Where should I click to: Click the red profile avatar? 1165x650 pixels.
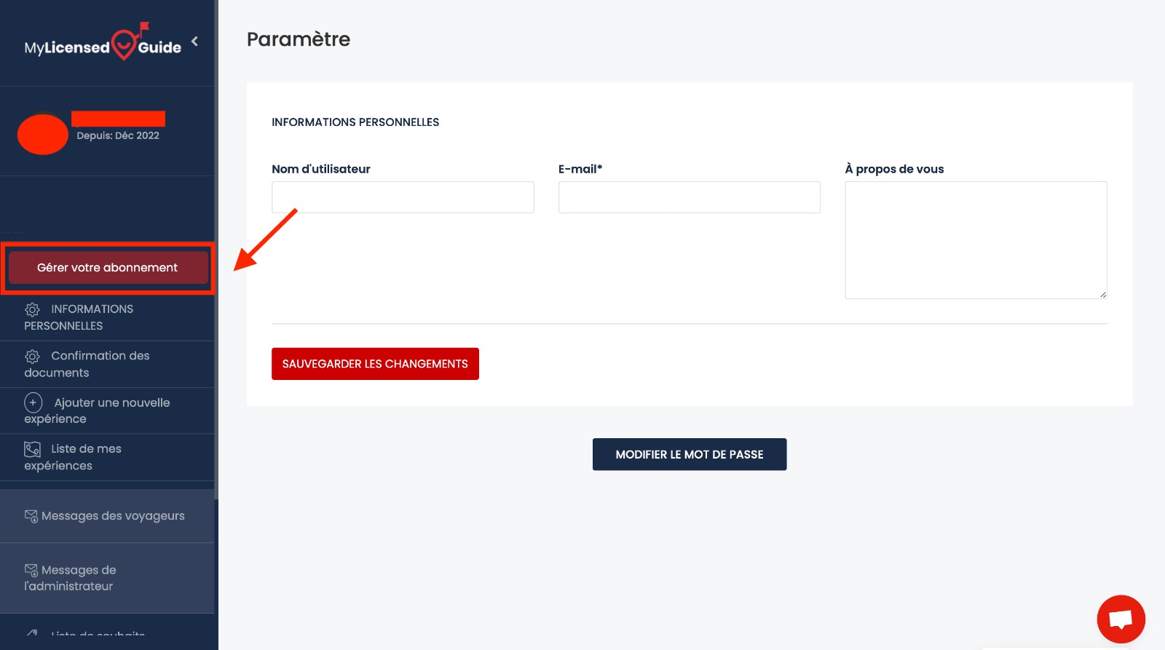click(x=43, y=135)
